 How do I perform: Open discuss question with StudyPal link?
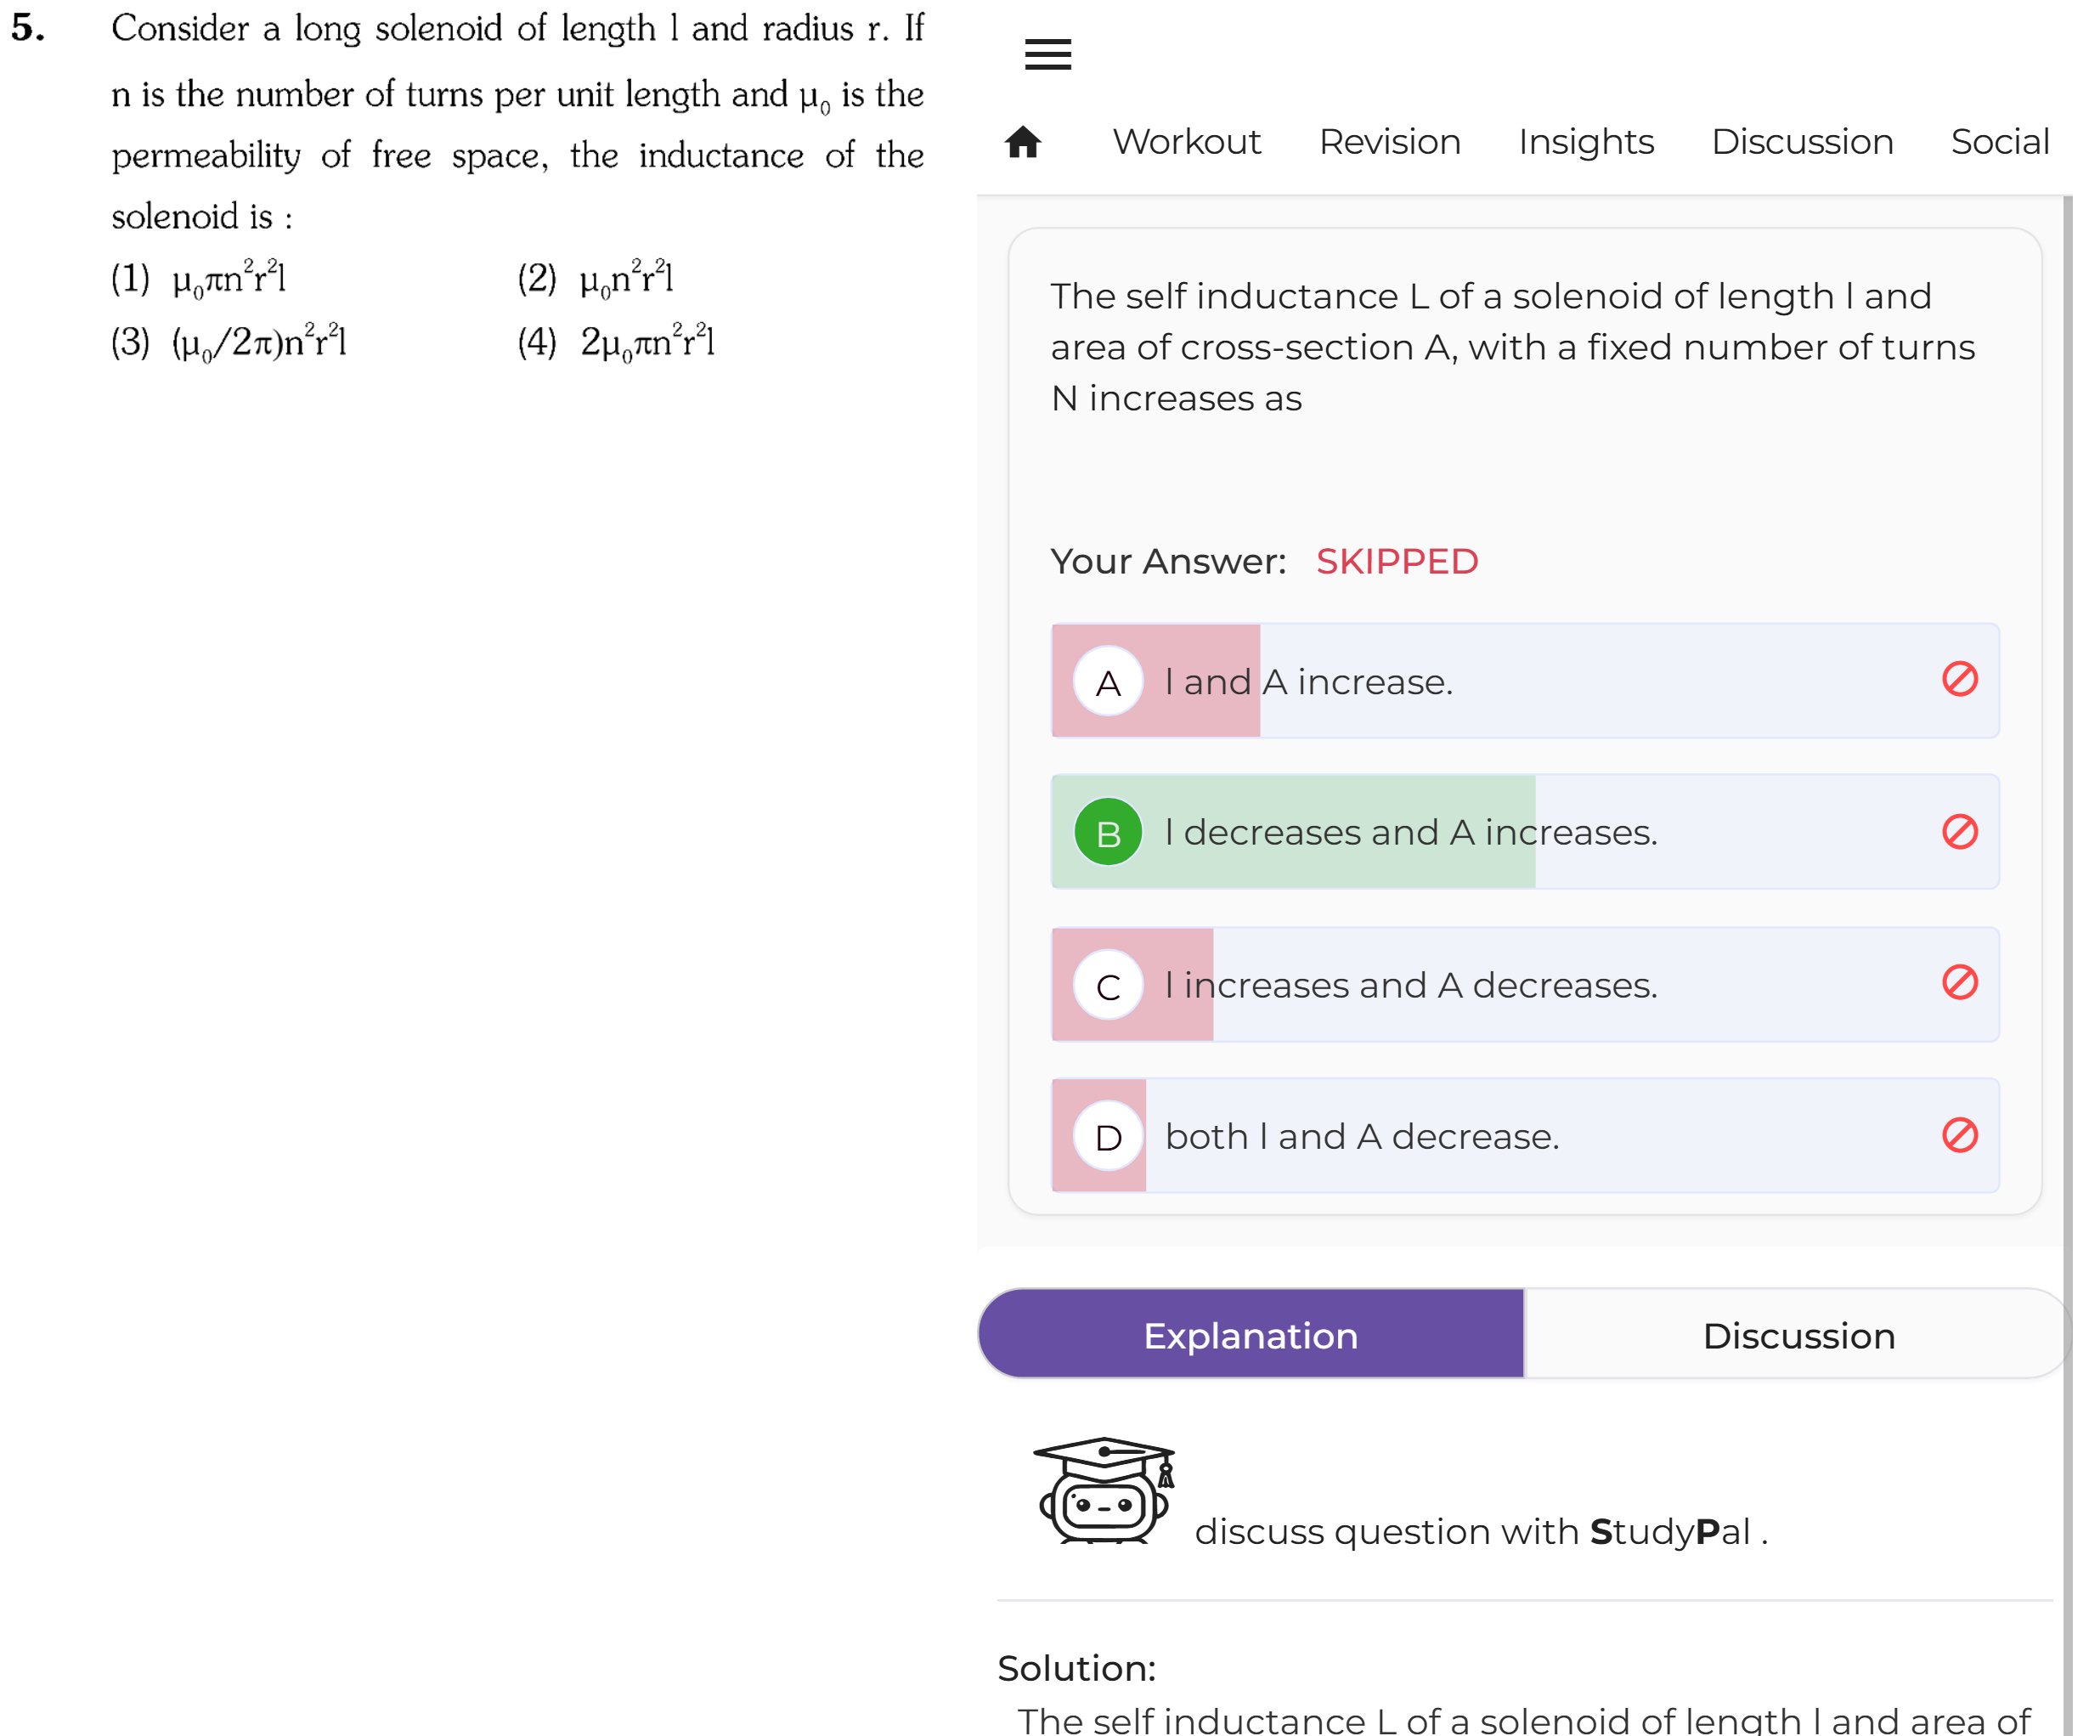[x=1480, y=1531]
